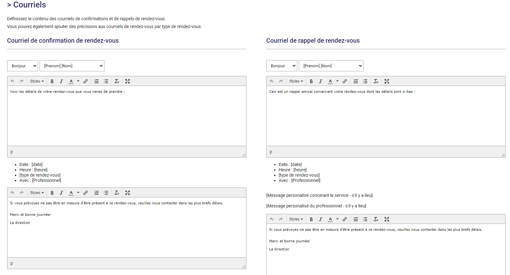Click into the confirmation intro text area
The image size is (510, 275).
point(126,115)
